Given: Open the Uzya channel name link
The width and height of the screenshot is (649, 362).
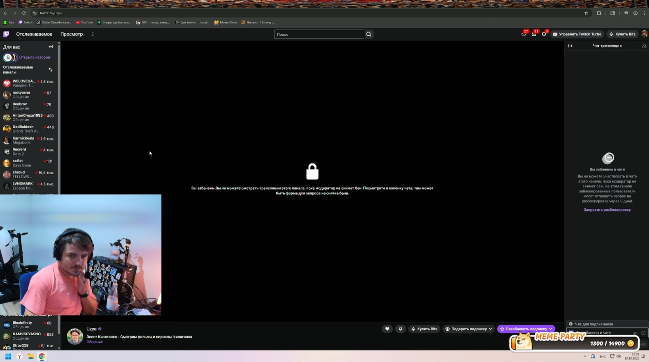Looking at the screenshot, I should click(x=91, y=329).
